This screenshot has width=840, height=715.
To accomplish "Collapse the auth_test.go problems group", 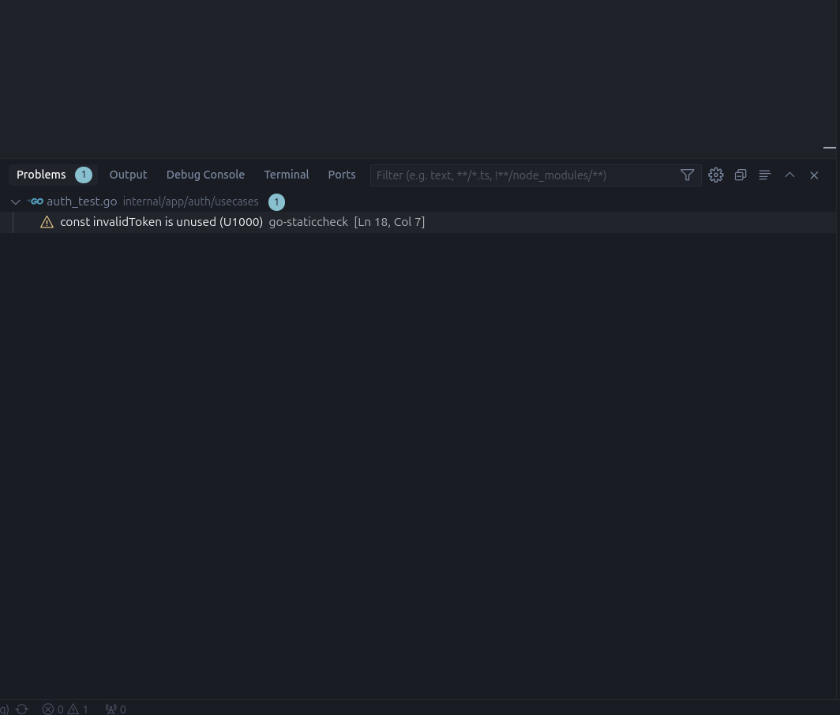I will click(x=15, y=202).
